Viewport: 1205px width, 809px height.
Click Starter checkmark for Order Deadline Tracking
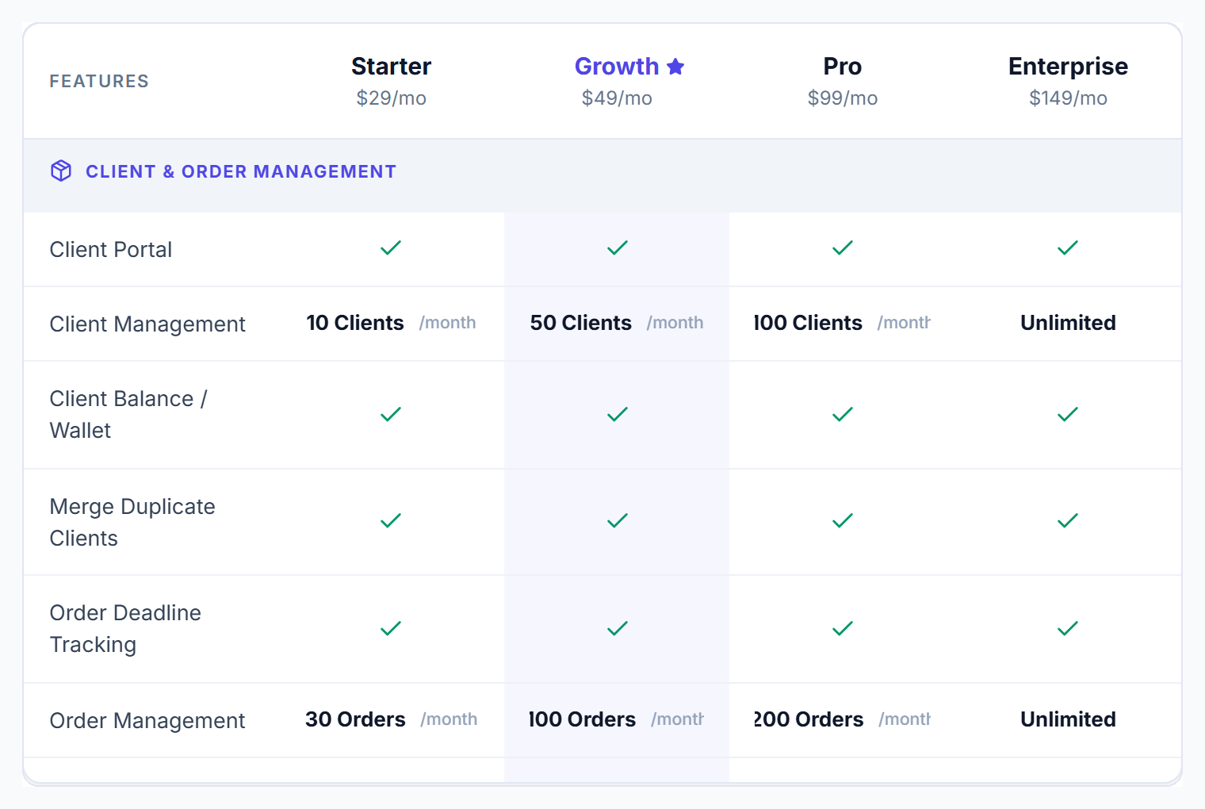point(391,629)
